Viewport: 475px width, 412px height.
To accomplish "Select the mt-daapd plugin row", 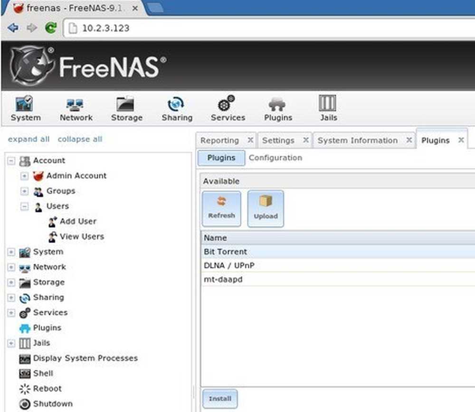I will pyautogui.click(x=338, y=280).
